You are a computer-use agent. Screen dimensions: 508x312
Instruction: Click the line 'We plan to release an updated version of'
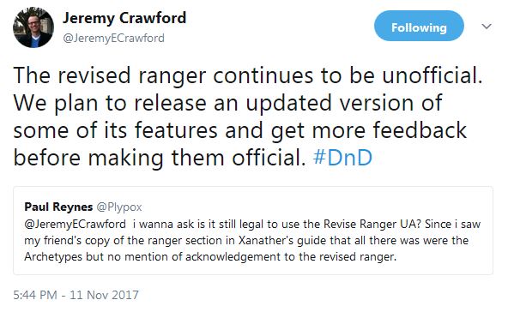pos(227,103)
